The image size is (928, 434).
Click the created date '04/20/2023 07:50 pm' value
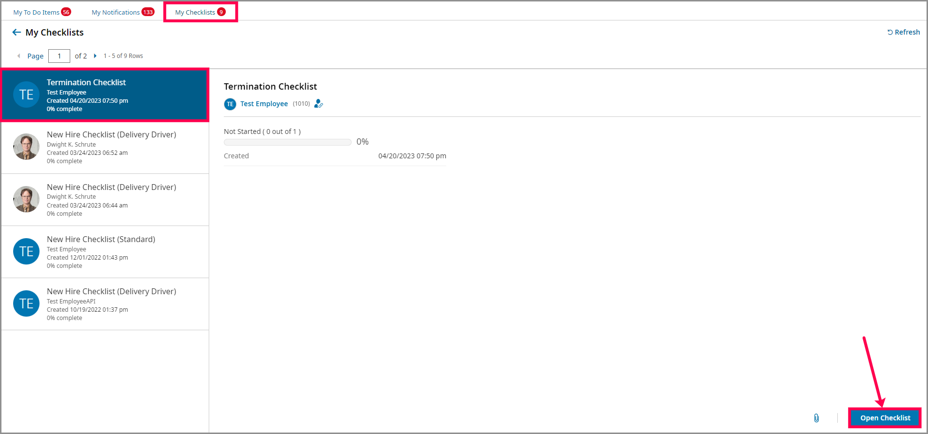(412, 156)
